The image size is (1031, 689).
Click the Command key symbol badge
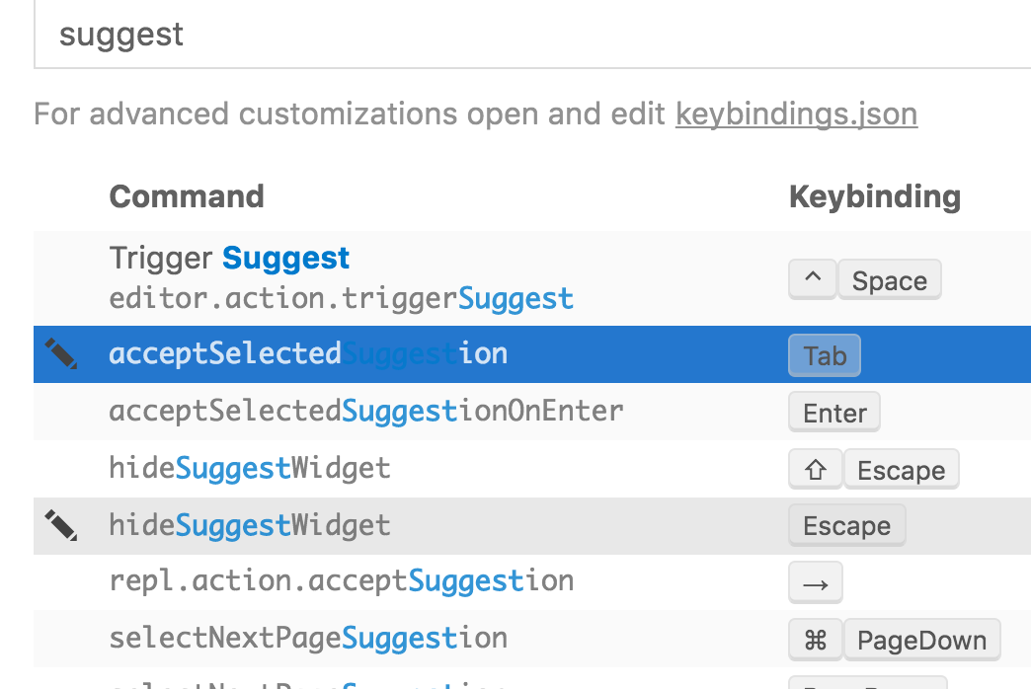816,640
